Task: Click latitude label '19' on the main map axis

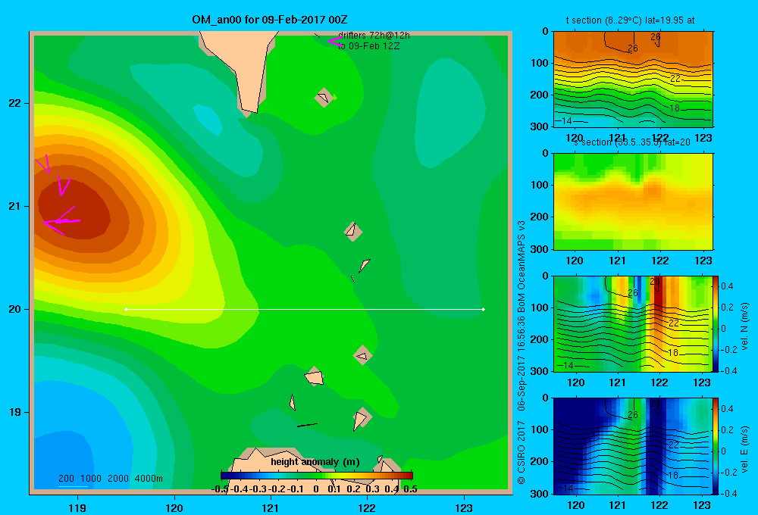Action: (15, 412)
